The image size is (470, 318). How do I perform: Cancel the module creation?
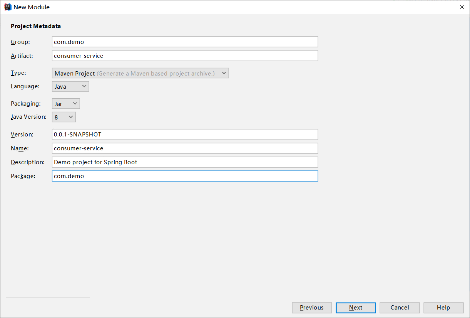click(x=400, y=307)
